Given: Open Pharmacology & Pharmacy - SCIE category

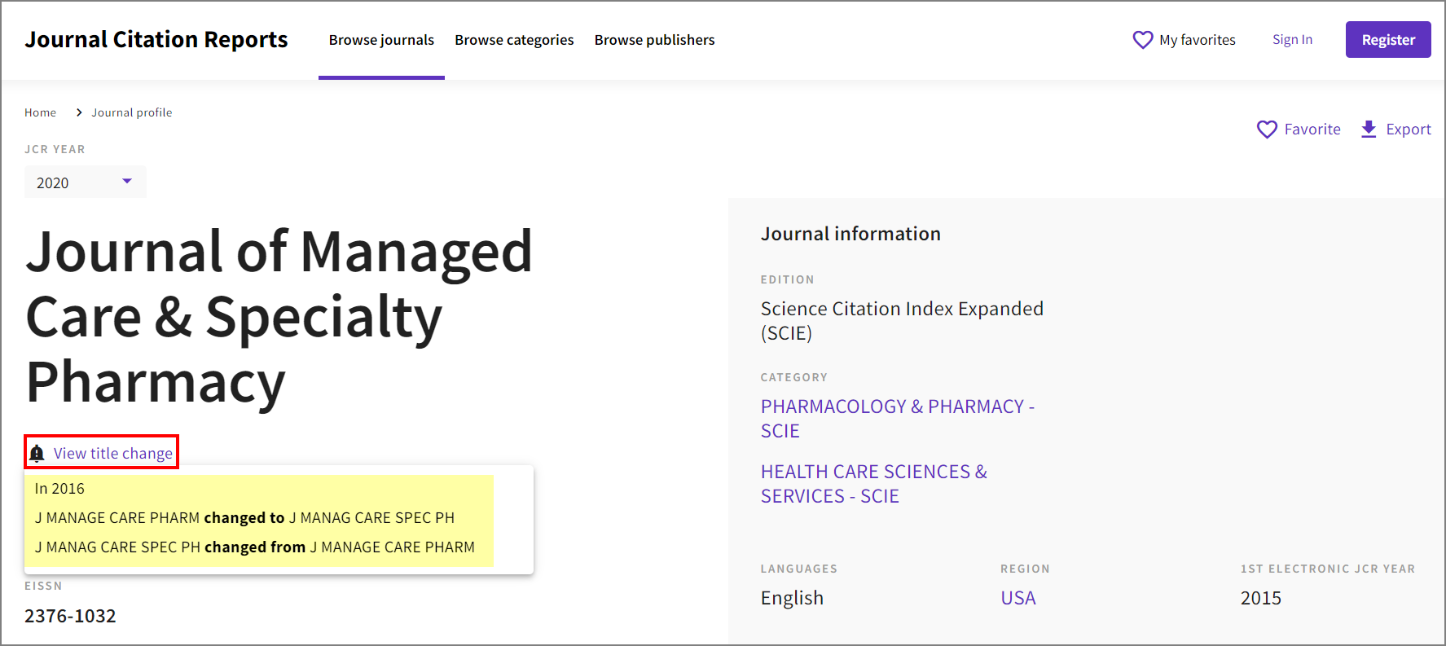Looking at the screenshot, I should 898,419.
